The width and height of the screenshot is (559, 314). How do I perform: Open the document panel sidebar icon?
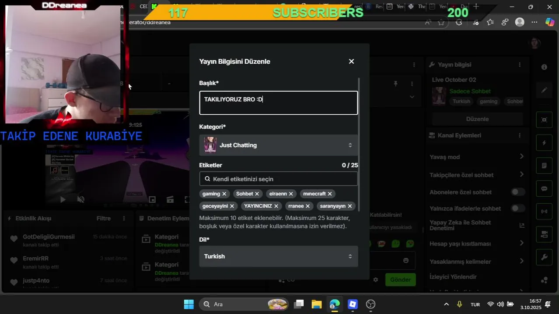544,166
